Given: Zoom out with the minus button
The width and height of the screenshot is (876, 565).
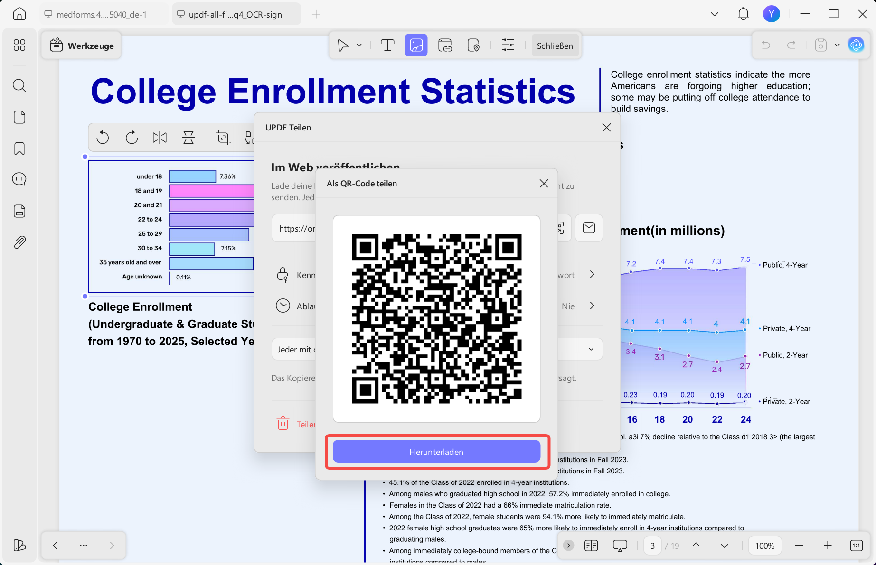Looking at the screenshot, I should (799, 546).
